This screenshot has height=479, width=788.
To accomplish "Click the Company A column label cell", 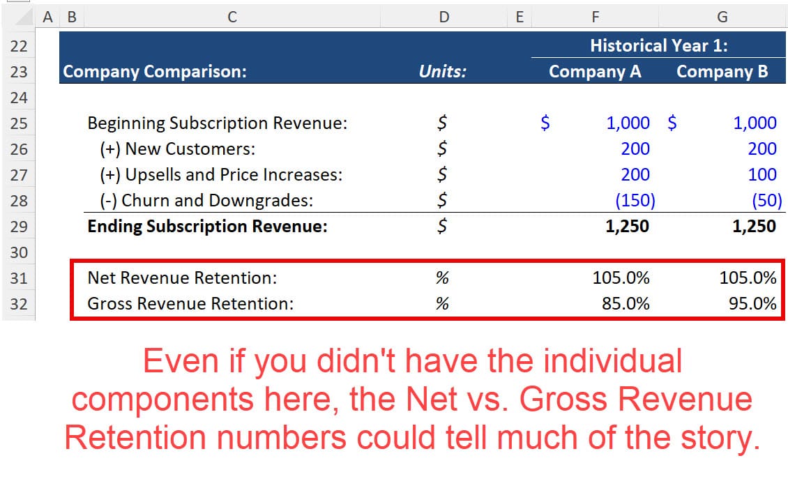I will 595,71.
